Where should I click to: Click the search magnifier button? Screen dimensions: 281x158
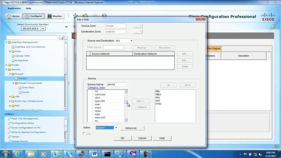coord(63,37)
